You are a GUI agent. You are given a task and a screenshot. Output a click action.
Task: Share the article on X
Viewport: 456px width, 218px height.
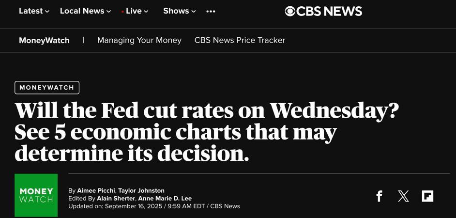click(x=403, y=196)
